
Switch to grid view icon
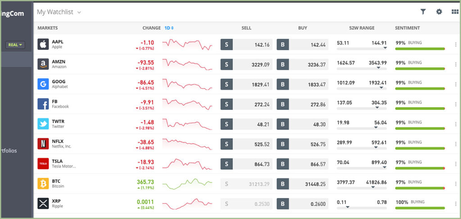pyautogui.click(x=455, y=12)
